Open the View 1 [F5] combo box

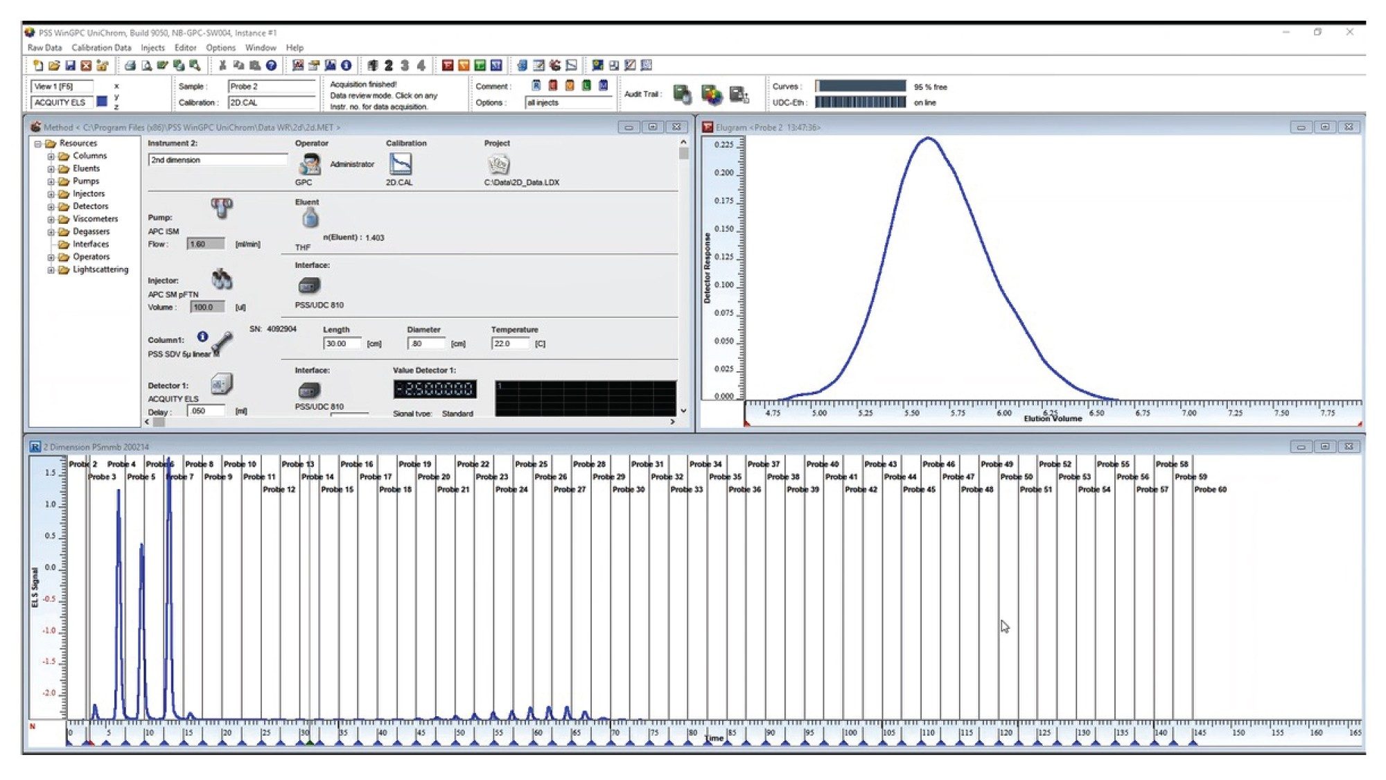click(62, 87)
